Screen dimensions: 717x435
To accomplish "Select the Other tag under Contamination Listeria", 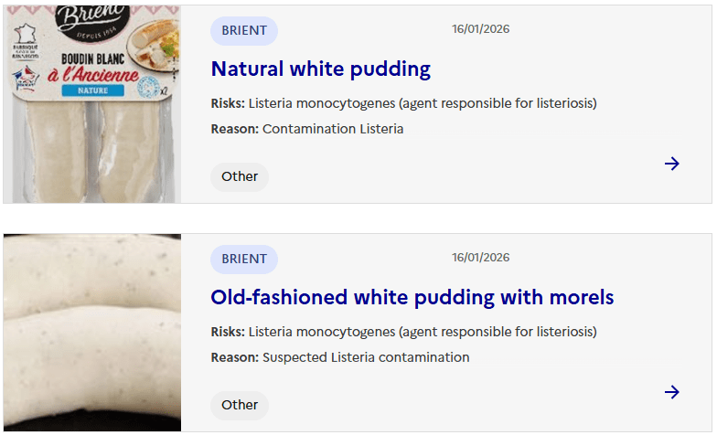I will [240, 176].
